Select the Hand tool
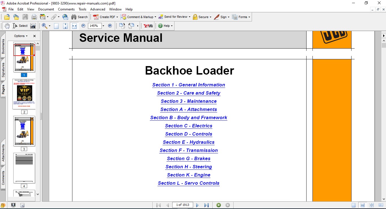Screen dimensions: 386x209 (x=7, y=26)
